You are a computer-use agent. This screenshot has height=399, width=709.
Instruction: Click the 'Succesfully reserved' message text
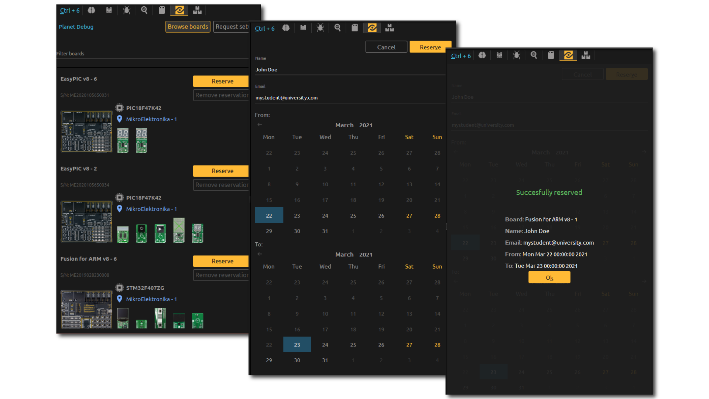[x=549, y=192]
